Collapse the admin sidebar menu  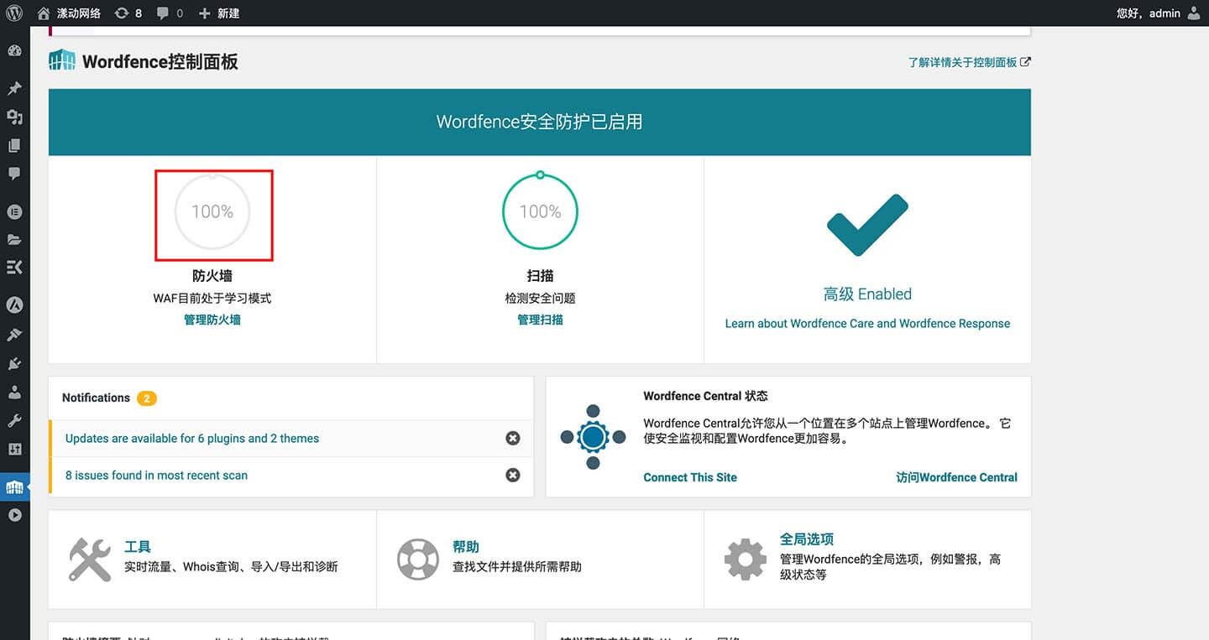[14, 515]
